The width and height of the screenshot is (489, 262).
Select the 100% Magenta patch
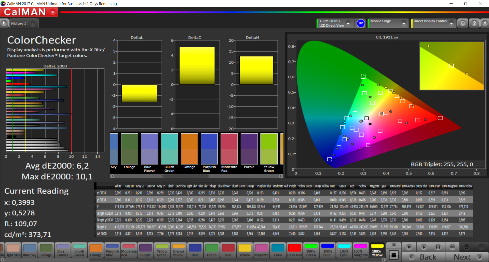click(x=361, y=250)
